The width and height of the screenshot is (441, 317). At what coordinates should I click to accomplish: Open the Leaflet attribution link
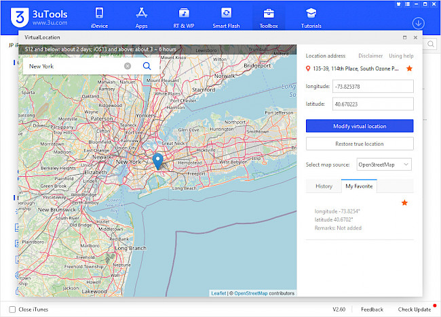click(218, 293)
